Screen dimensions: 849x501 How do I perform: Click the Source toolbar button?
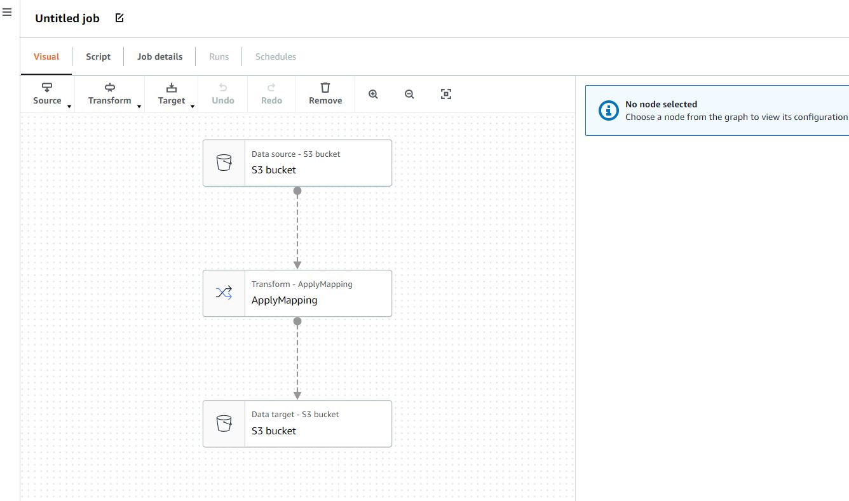pos(47,93)
